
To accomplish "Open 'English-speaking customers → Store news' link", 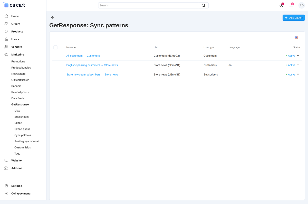I will tap(92, 65).
